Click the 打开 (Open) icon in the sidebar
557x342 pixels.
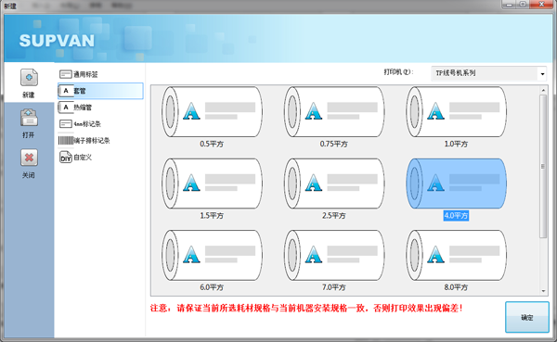point(29,118)
